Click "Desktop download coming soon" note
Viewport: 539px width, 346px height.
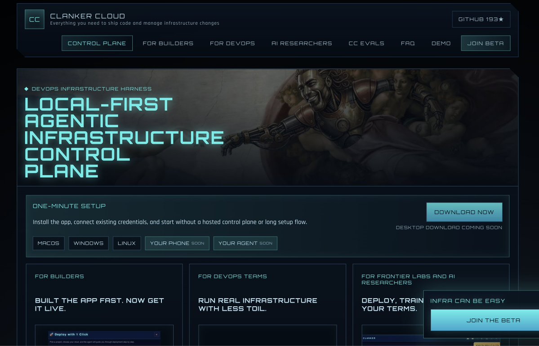[449, 227]
